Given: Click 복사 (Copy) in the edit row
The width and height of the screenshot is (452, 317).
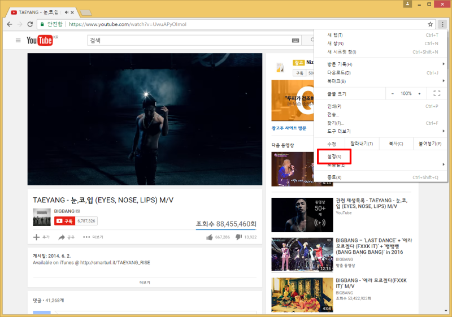Looking at the screenshot, I should 396,144.
